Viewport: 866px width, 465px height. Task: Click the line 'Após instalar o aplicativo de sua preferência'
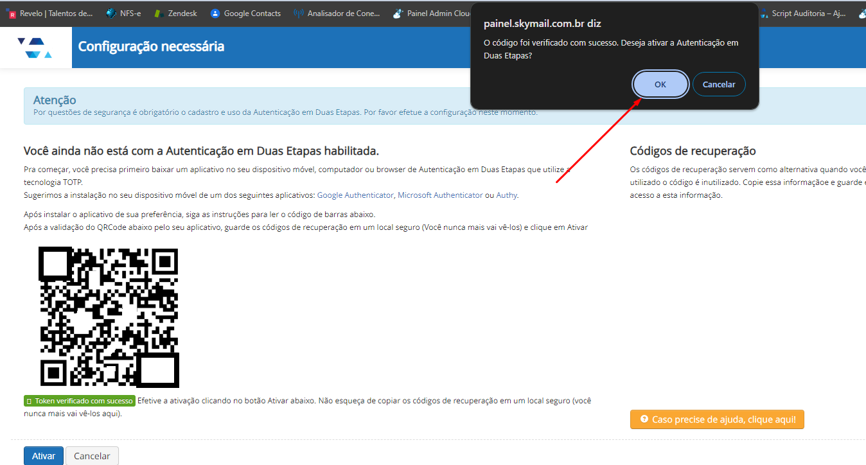(199, 214)
